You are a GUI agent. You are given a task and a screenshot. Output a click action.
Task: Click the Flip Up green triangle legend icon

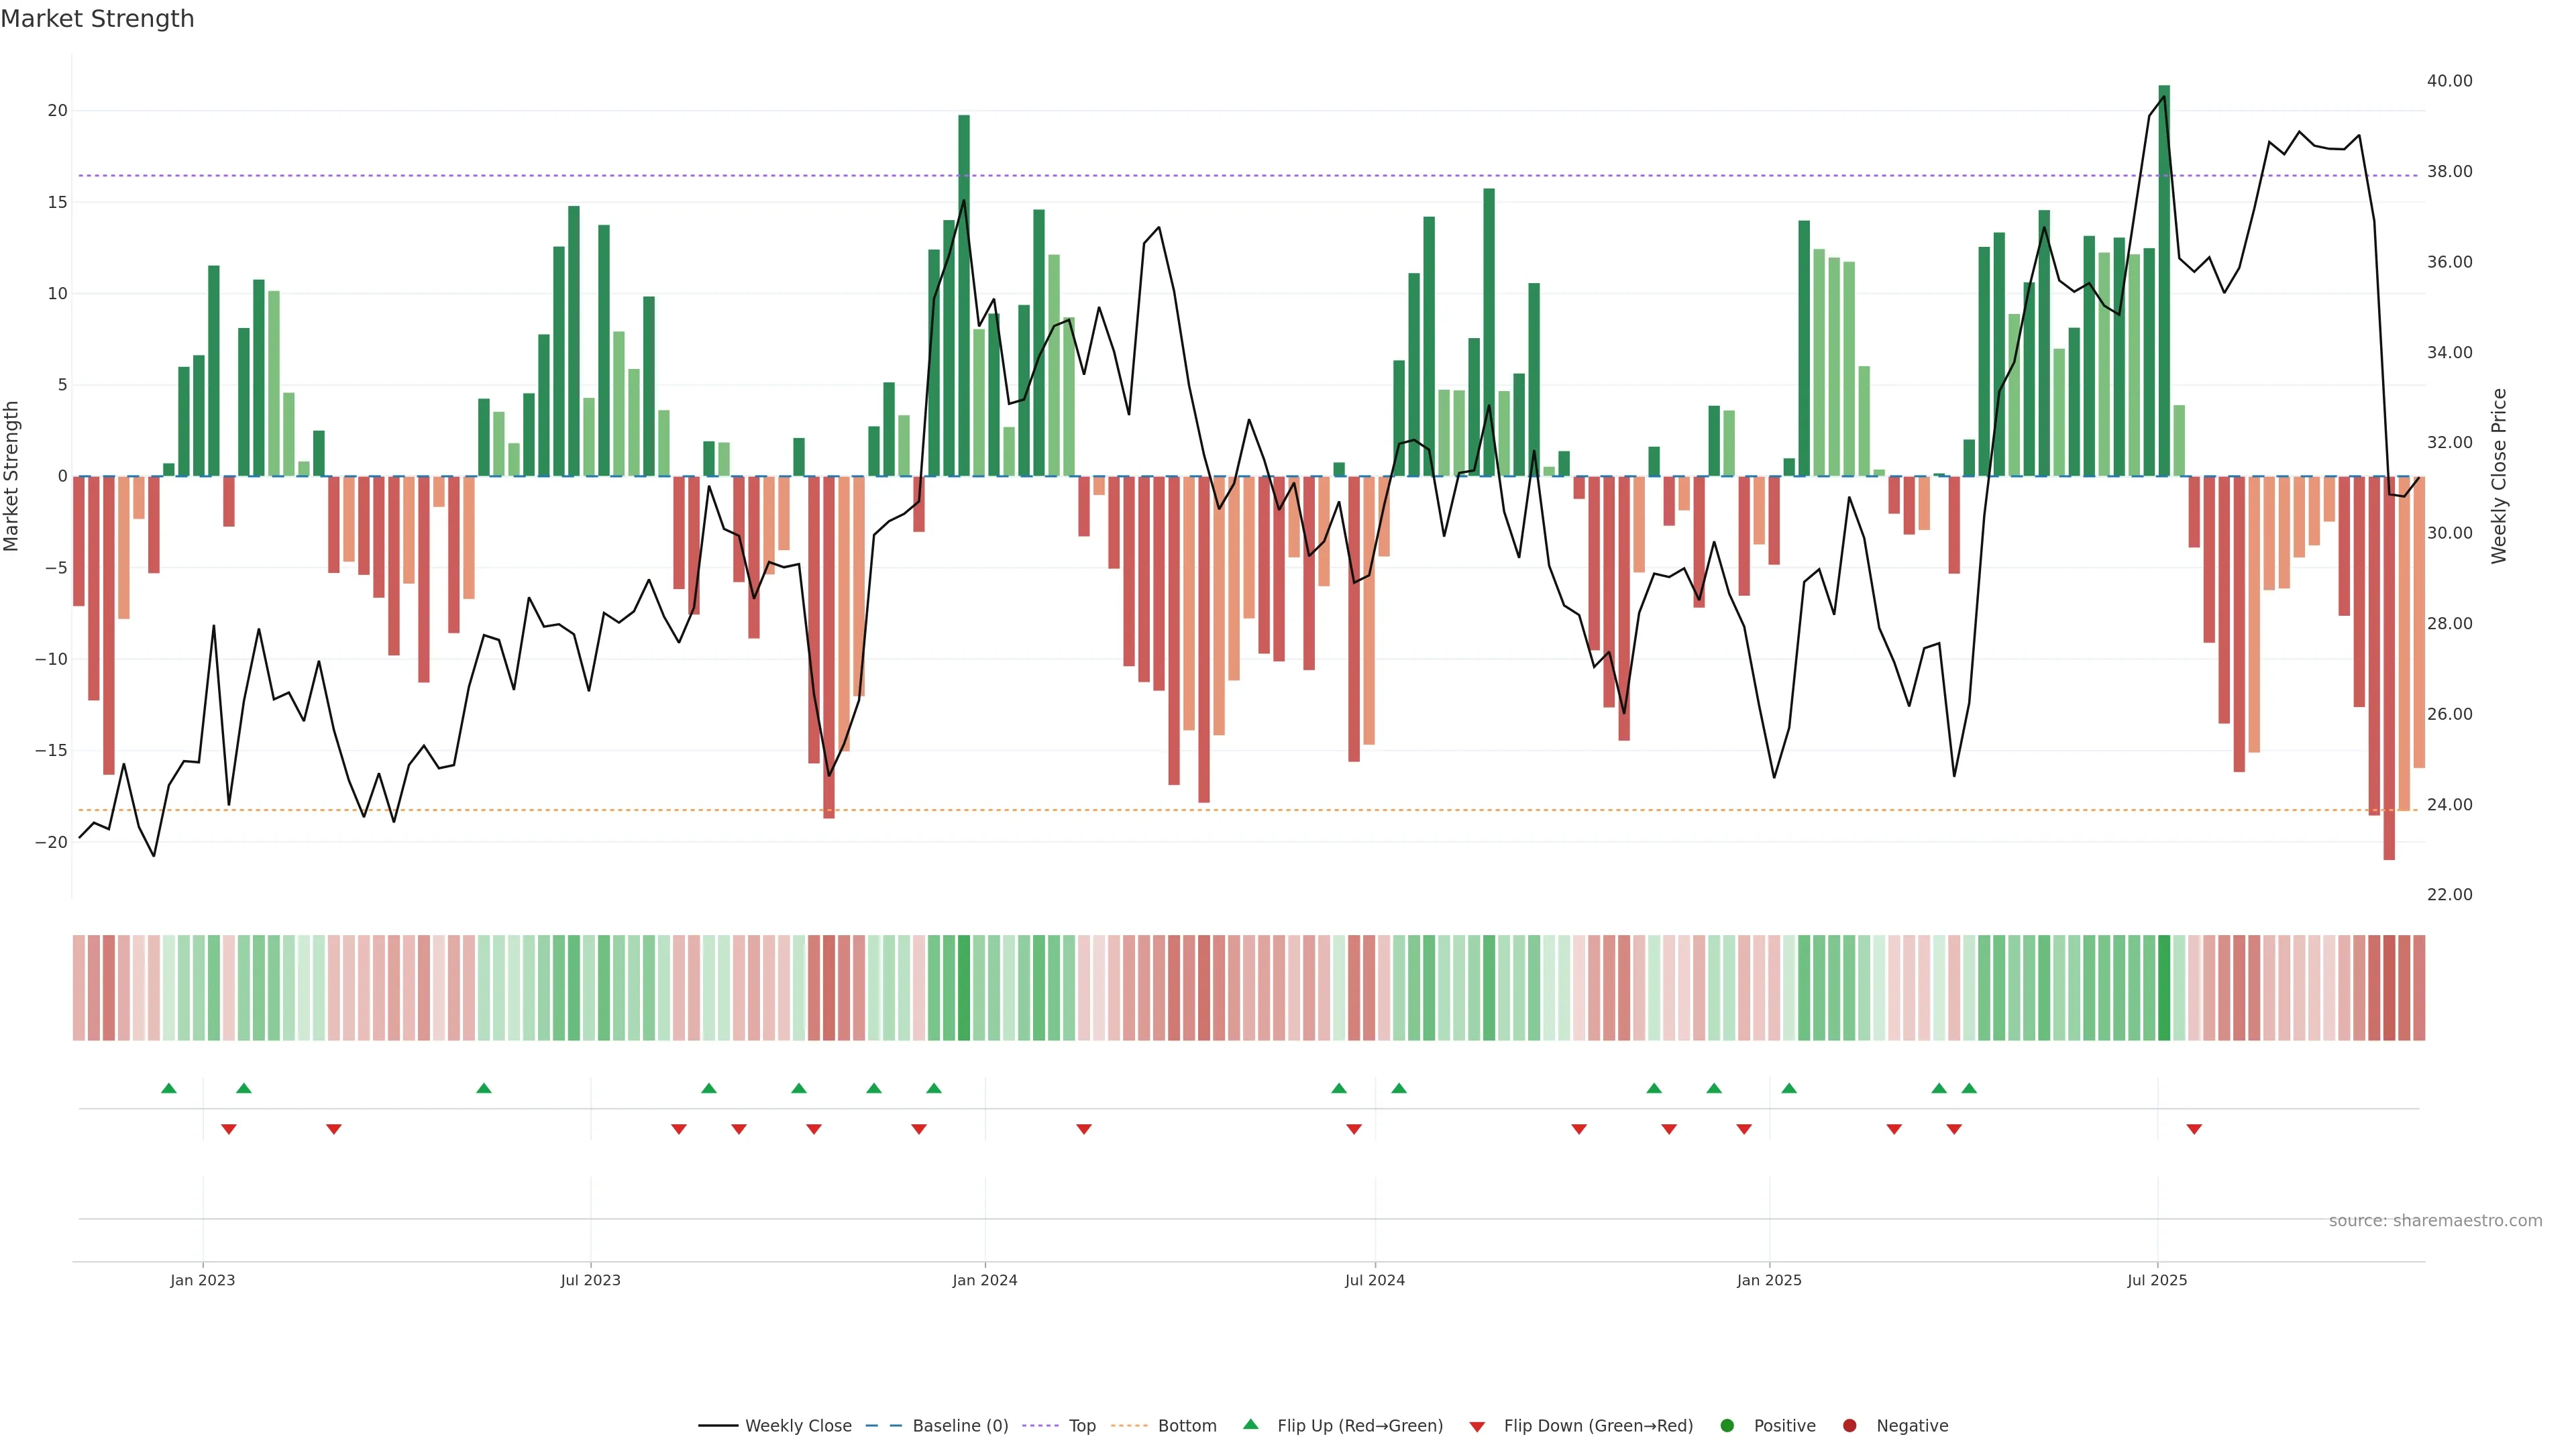(x=1250, y=1424)
